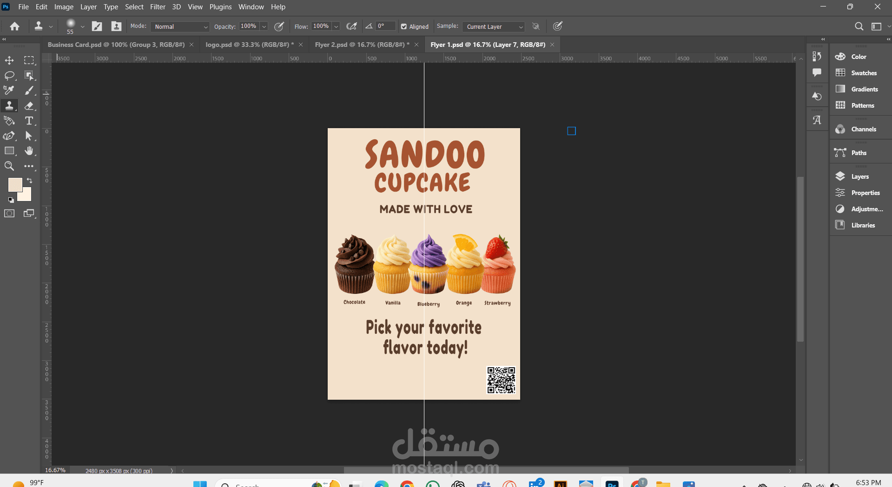Open the tool preset picker arrow
This screenshot has height=487, width=892.
pyautogui.click(x=51, y=27)
